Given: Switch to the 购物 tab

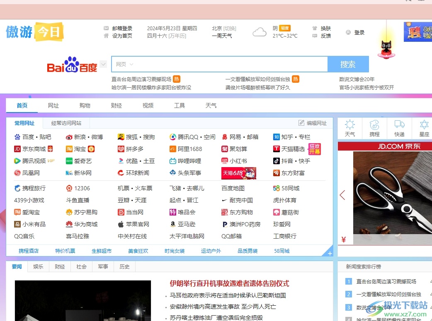Looking at the screenshot, I should 85,105.
